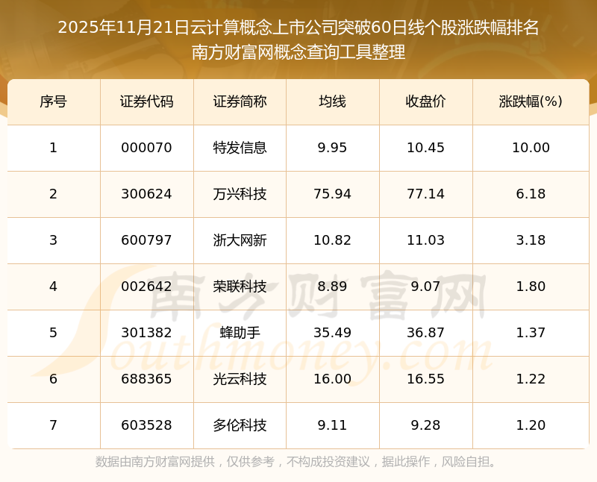The width and height of the screenshot is (597, 482).
Task: Click closing price 9.28
Action: pyautogui.click(x=425, y=425)
